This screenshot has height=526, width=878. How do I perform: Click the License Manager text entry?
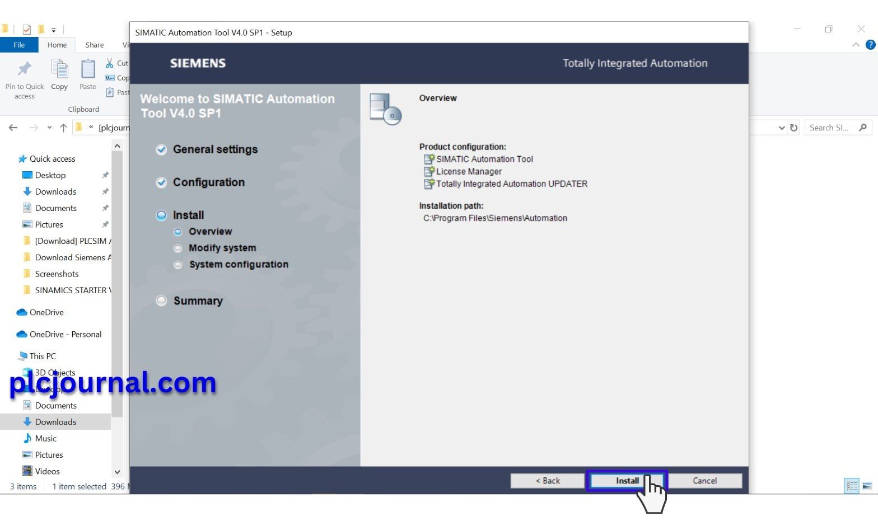(469, 171)
